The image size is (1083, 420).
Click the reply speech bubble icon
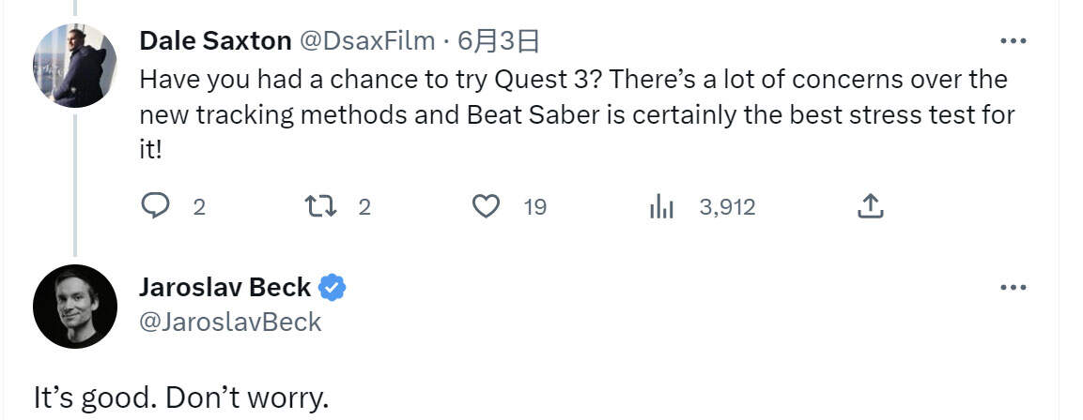click(154, 206)
